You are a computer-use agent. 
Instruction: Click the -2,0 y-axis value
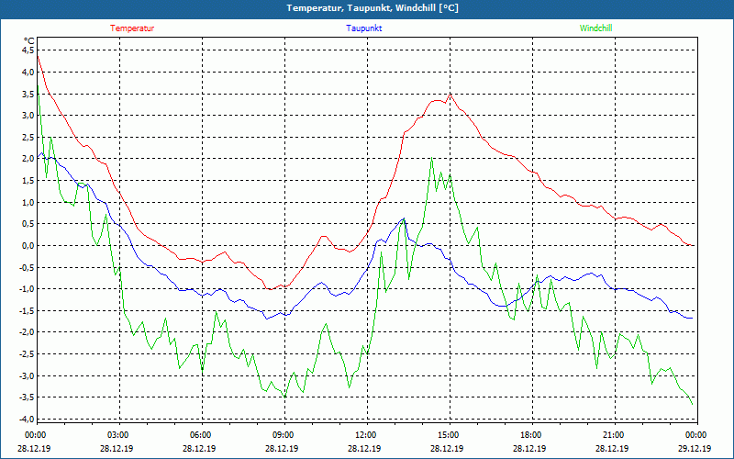(x=27, y=332)
